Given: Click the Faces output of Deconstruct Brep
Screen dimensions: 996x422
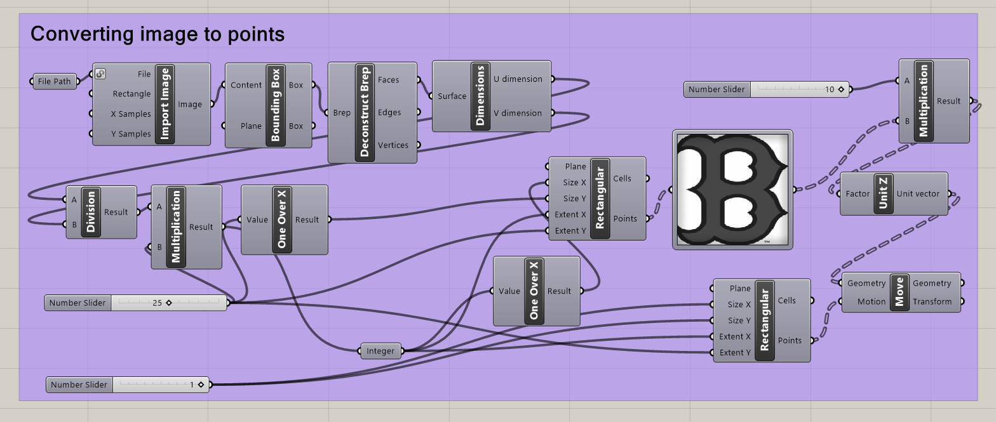Looking at the screenshot, I should pos(388,80).
